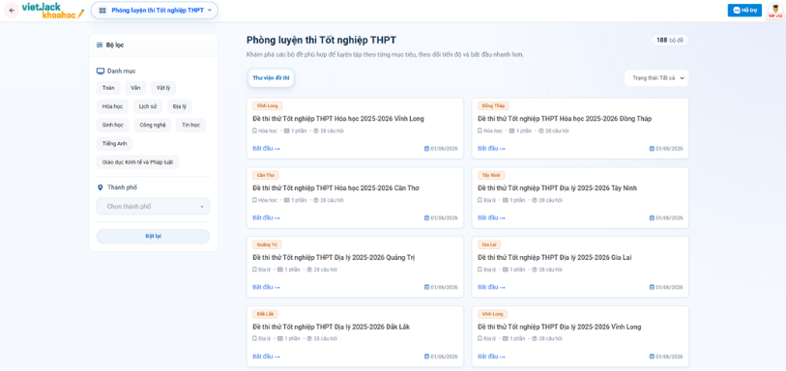
Task: Filter by Tiếng Anh category
Action: click(x=115, y=144)
